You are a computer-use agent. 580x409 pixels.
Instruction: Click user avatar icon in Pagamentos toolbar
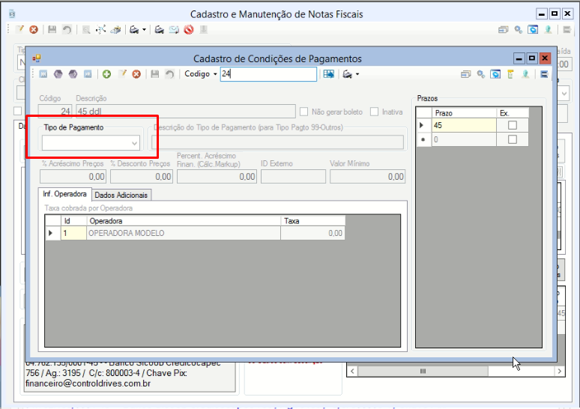[x=525, y=74]
